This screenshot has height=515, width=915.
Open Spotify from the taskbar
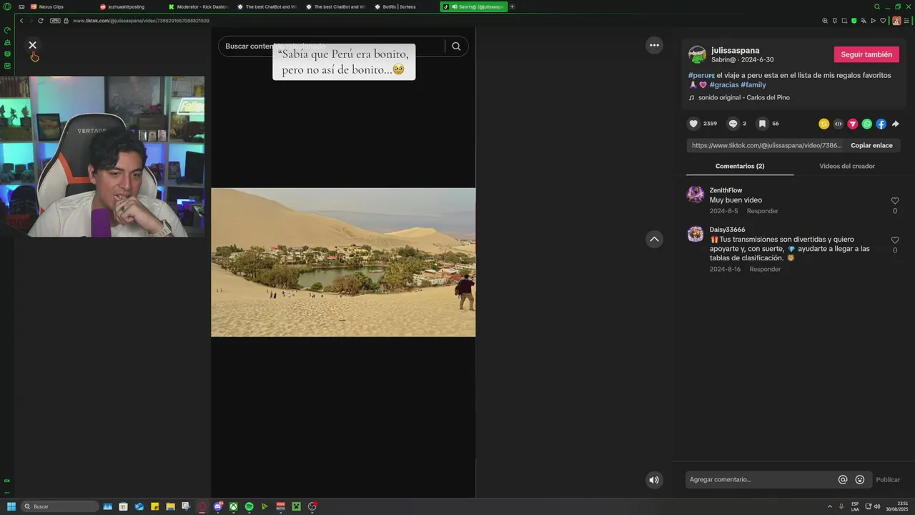(x=249, y=506)
